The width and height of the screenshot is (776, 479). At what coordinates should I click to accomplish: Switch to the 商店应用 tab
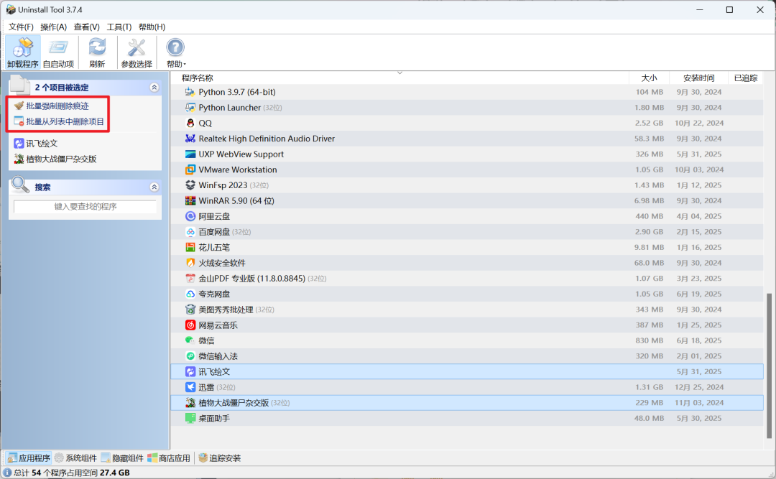click(169, 458)
